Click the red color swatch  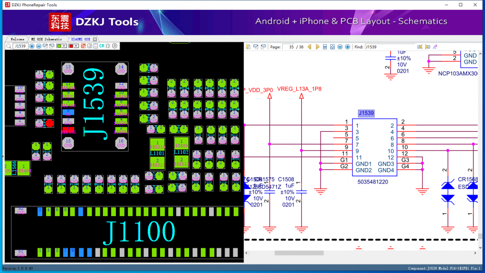coord(71,46)
